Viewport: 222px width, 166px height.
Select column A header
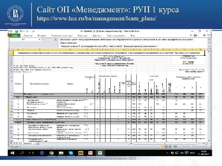[18, 49]
